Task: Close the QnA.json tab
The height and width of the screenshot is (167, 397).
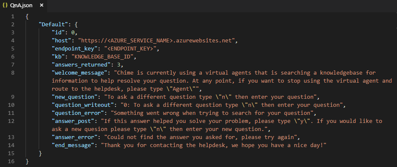Action: coord(42,6)
